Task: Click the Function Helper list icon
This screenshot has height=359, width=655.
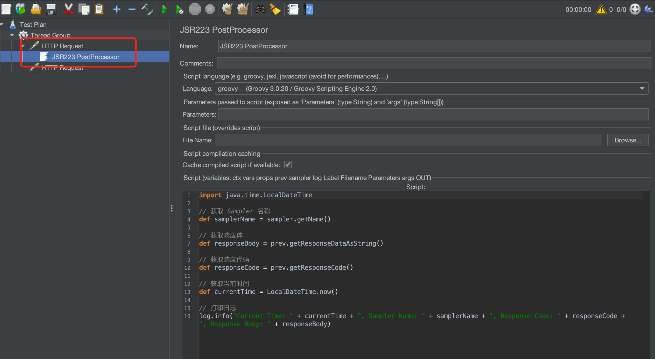Action: (x=293, y=9)
